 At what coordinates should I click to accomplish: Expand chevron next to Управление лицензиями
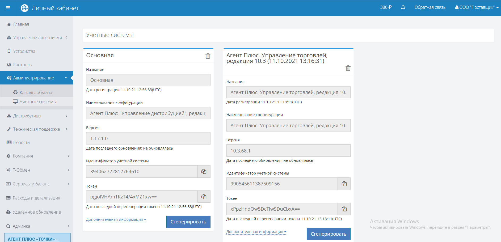coord(66,37)
